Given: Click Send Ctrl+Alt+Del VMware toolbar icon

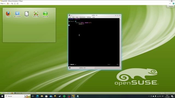Looking at the screenshot, I should (x=12, y=4).
